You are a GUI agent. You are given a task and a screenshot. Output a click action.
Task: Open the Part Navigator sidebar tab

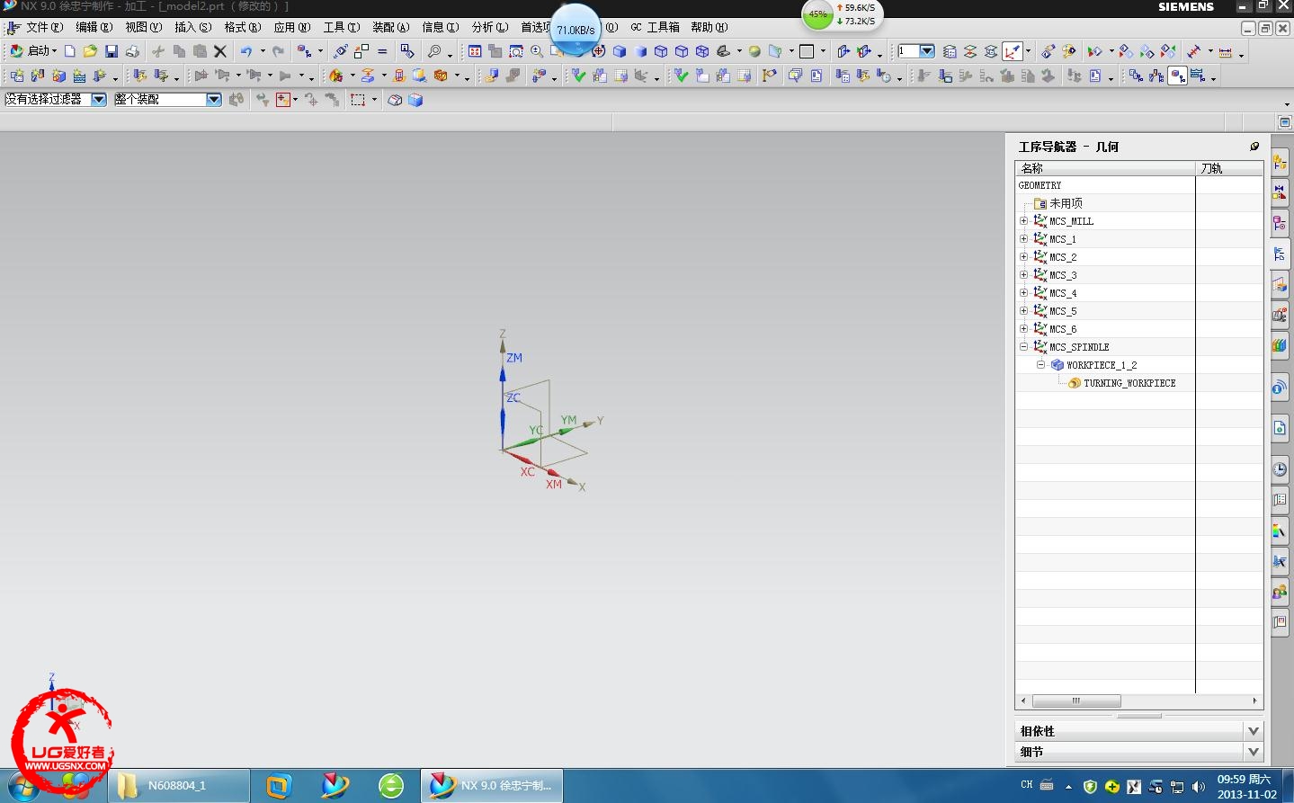coord(1280,222)
